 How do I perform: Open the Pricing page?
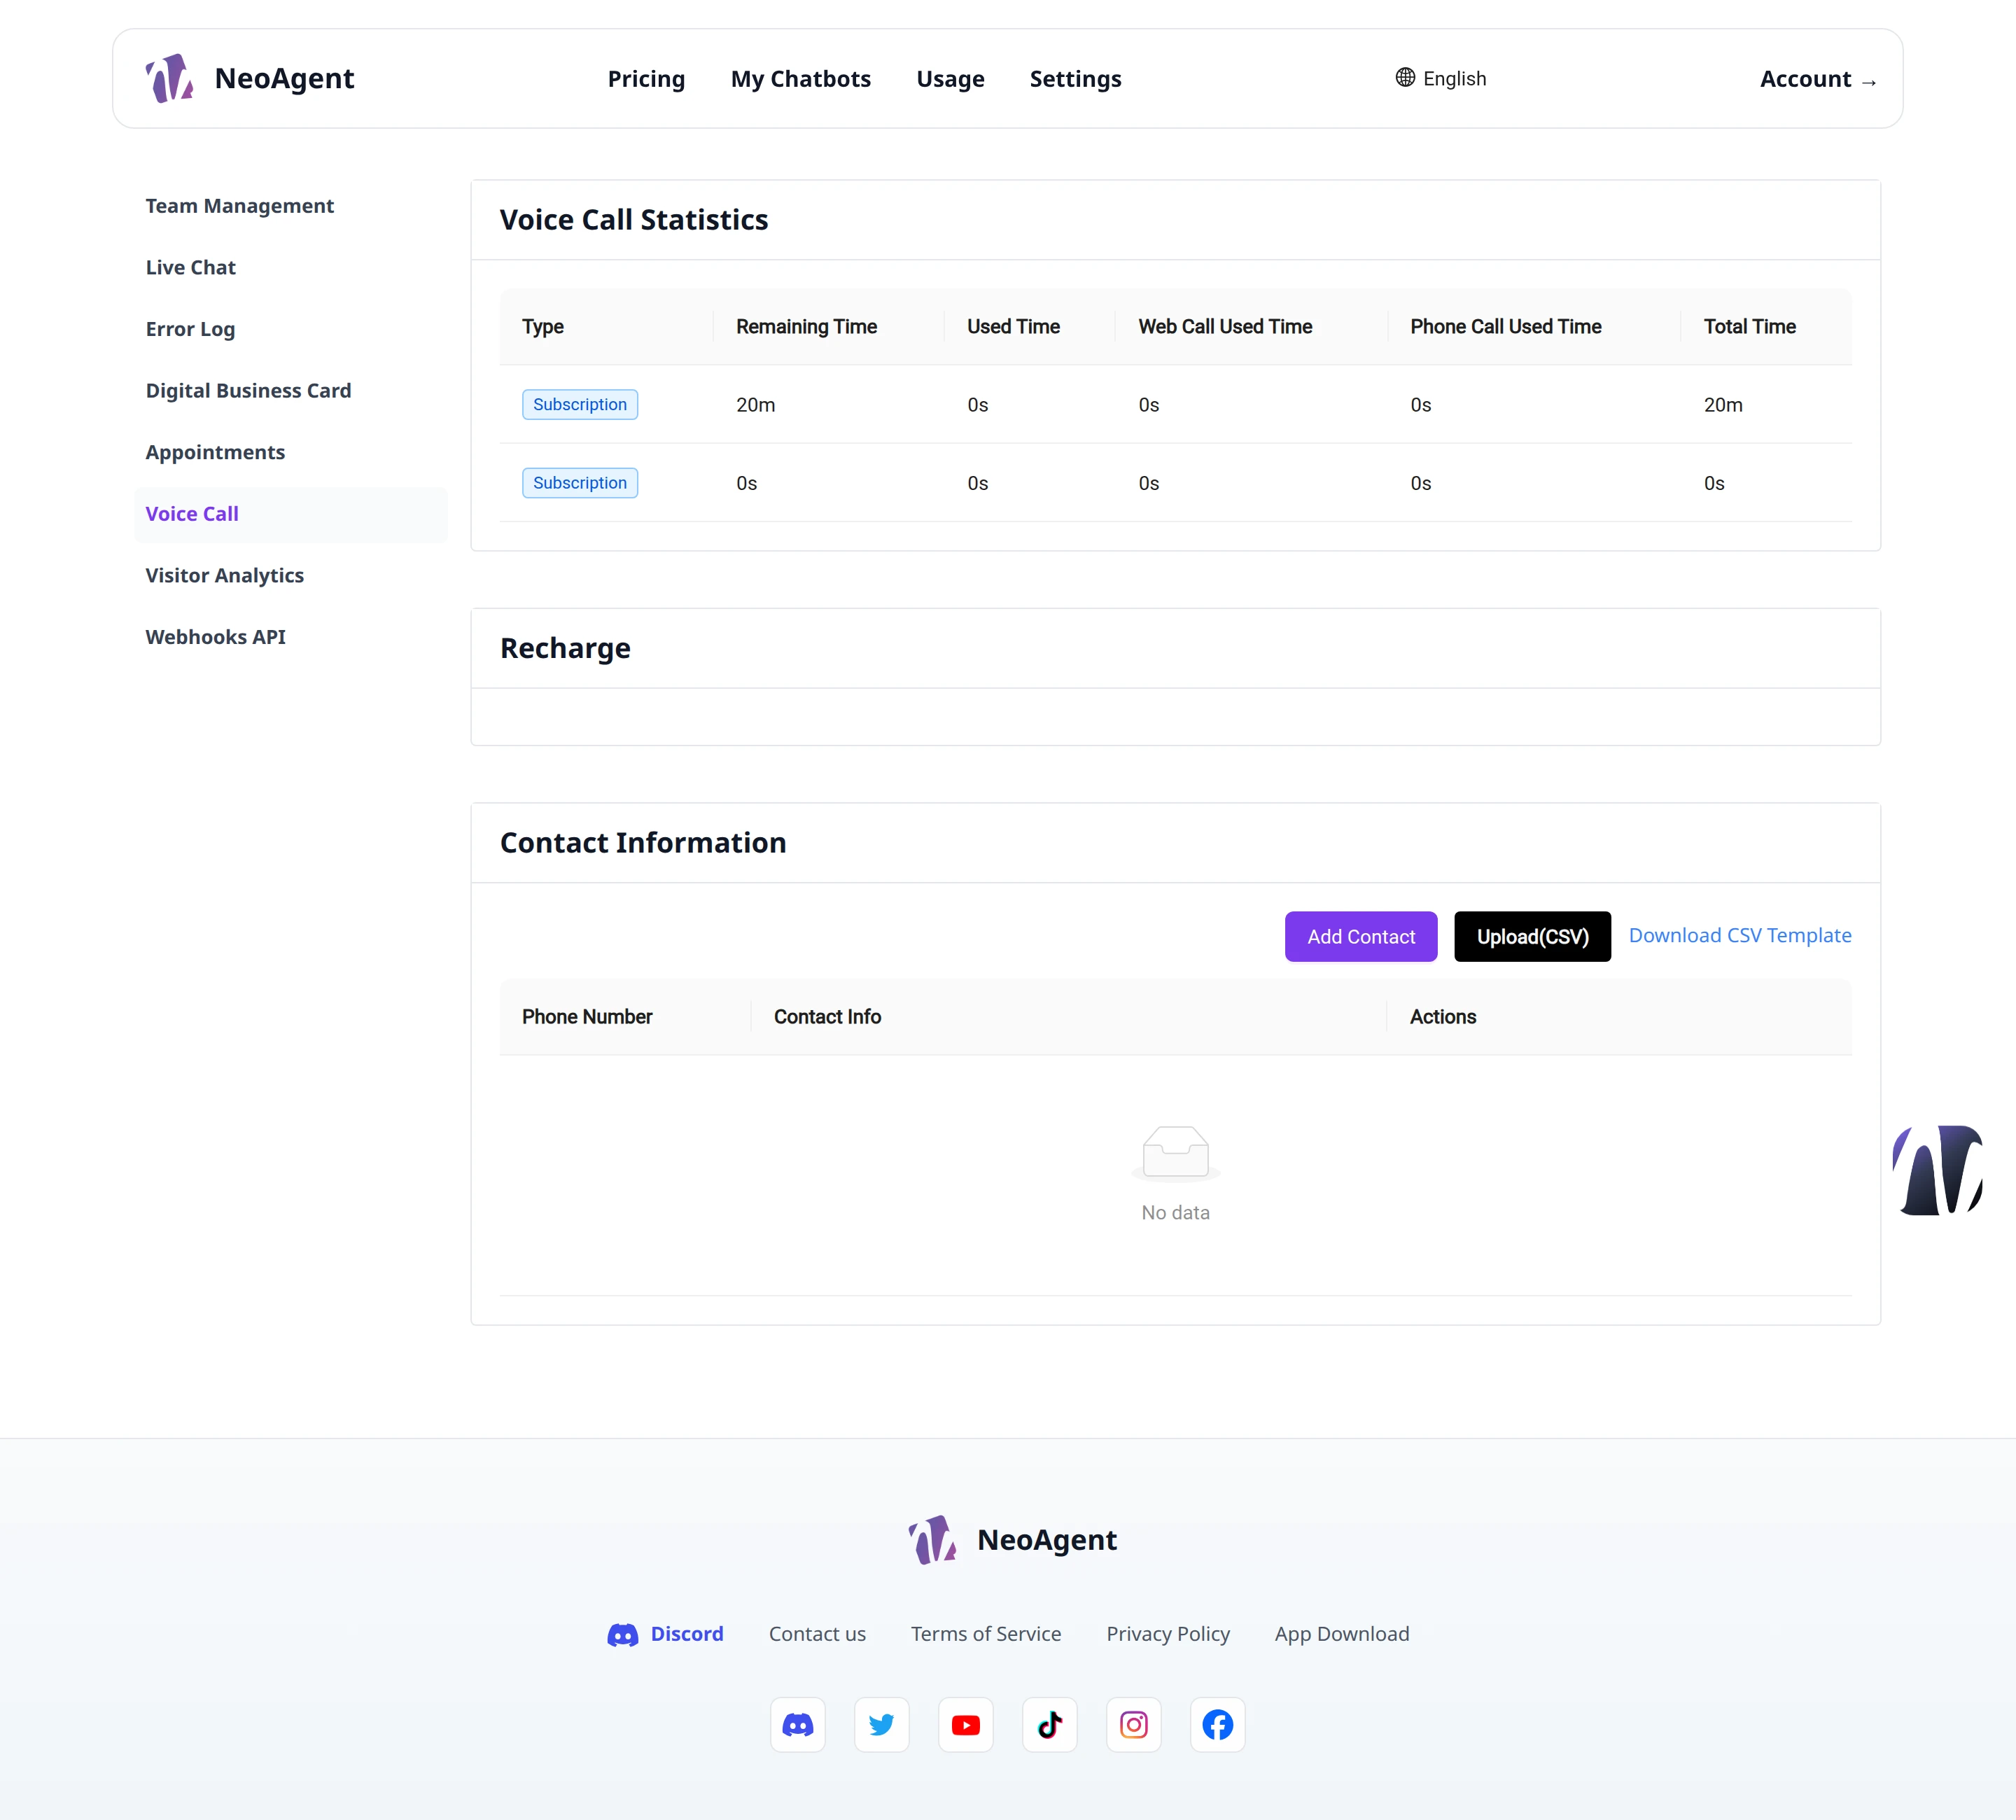point(646,78)
